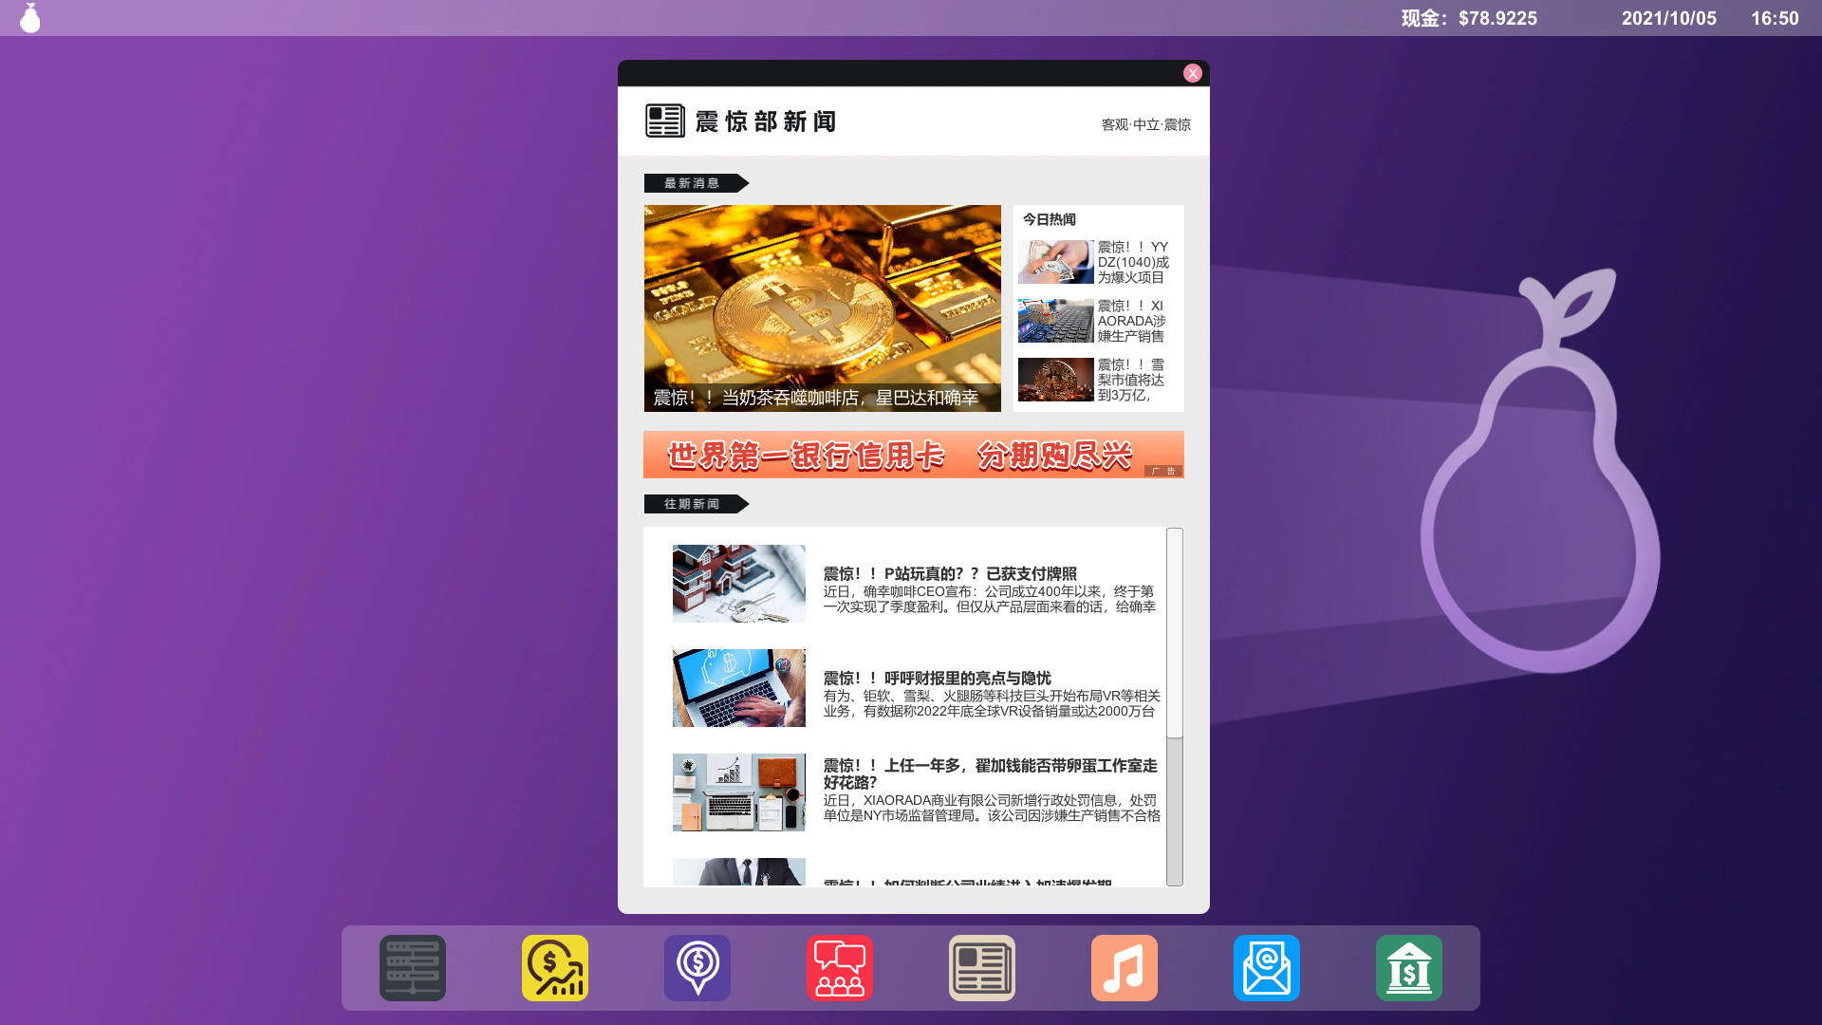Launch the orange music app
This screenshot has height=1025, width=1822.
tap(1124, 967)
